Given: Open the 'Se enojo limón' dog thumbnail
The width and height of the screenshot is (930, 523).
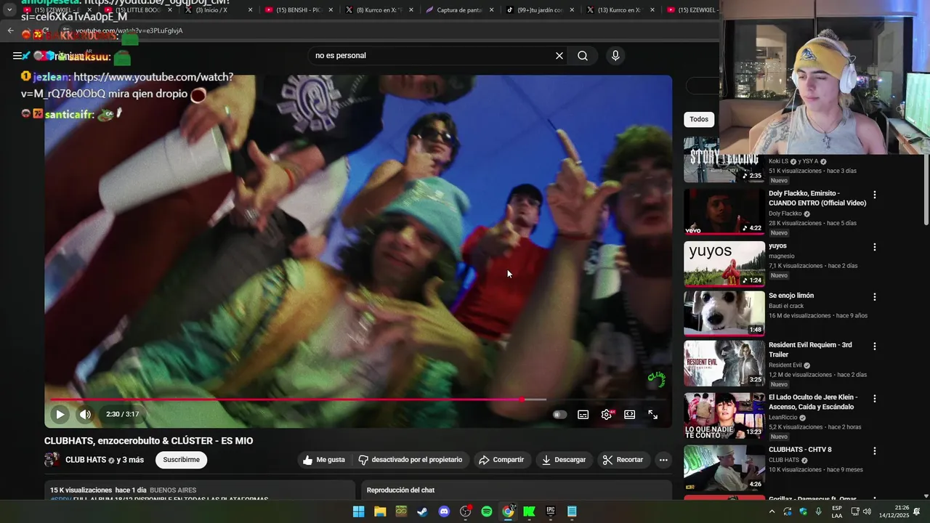Looking at the screenshot, I should (724, 314).
